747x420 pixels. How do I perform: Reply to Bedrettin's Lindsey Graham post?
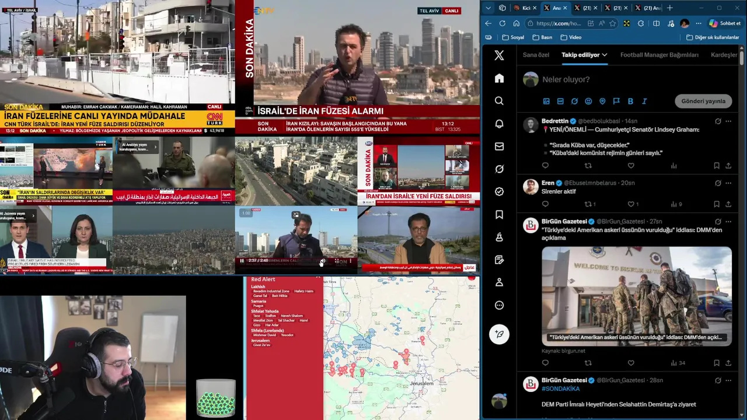[545, 166]
